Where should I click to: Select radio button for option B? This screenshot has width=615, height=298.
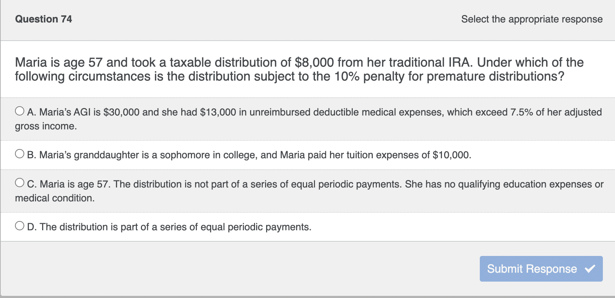(19, 153)
